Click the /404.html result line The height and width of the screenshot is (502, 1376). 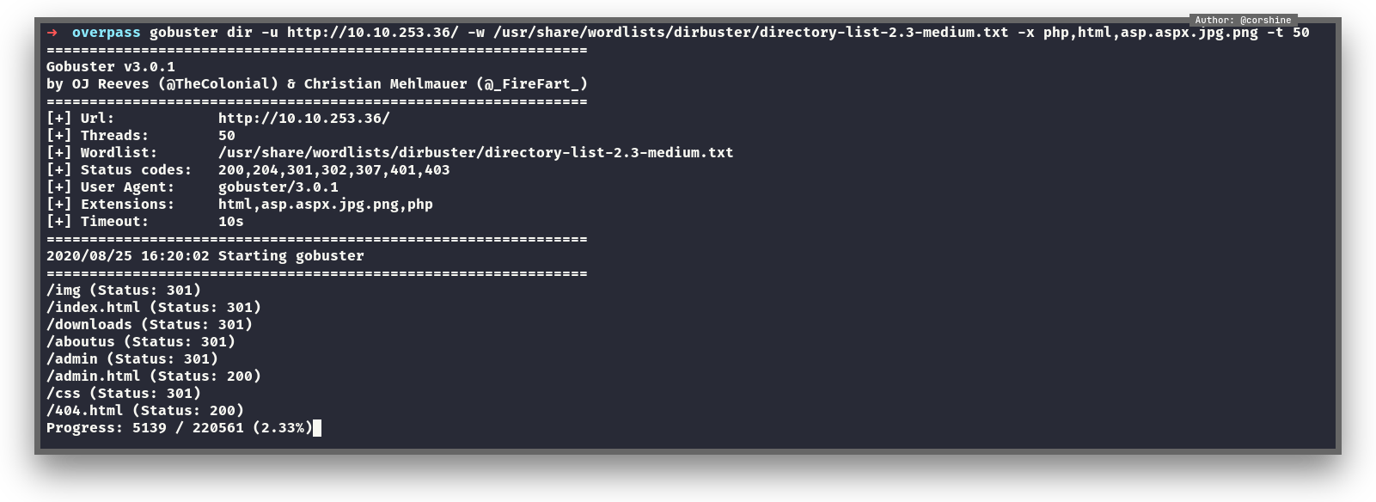click(144, 411)
